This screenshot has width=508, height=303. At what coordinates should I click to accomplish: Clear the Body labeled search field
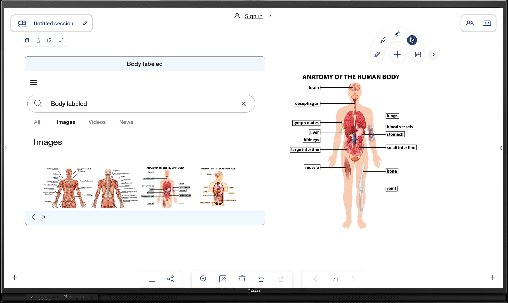pyautogui.click(x=243, y=104)
